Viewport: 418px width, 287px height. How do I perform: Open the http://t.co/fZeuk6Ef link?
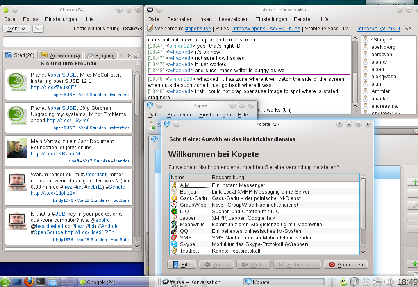pos(53,87)
